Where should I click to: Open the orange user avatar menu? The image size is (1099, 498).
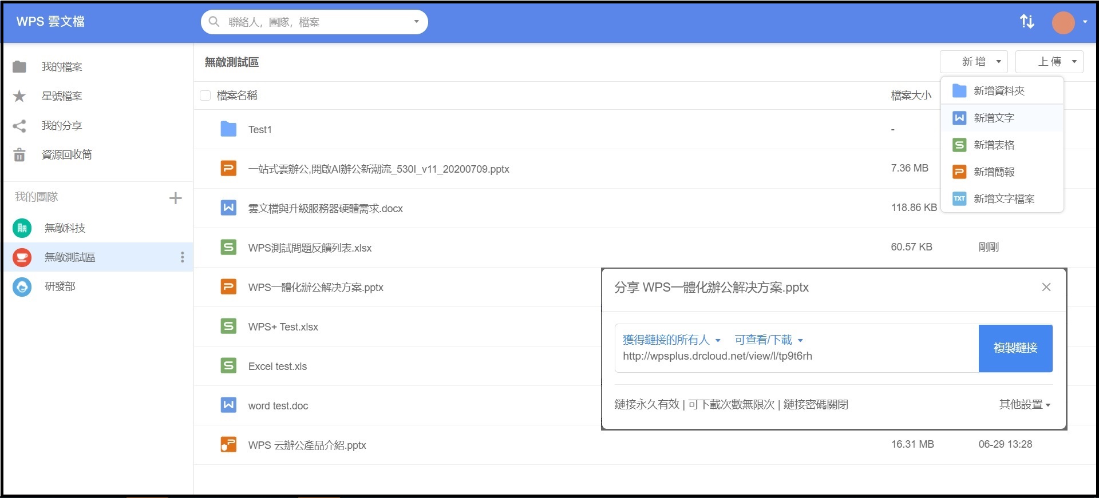pos(1064,22)
